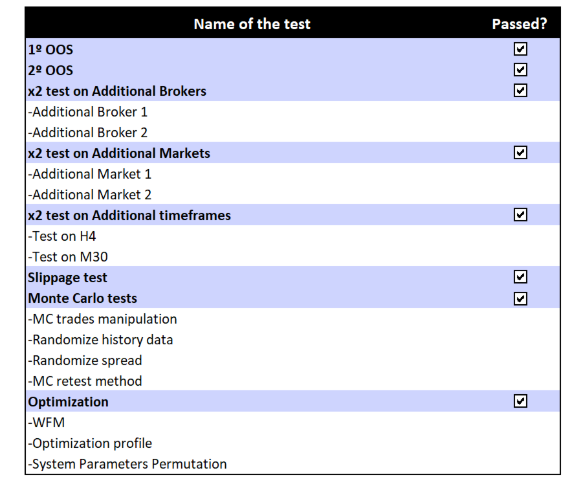This screenshot has width=583, height=477.
Task: Toggle Additional timeframes test passed checkbox
Action: 520,215
